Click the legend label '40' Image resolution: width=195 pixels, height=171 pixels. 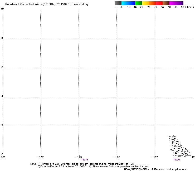(169, 7)
